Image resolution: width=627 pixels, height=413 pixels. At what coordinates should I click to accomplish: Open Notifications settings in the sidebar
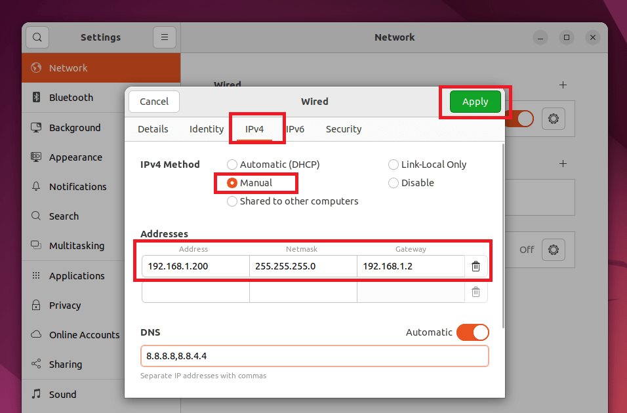77,186
